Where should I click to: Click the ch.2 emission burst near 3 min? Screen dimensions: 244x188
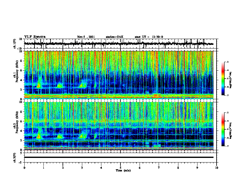[82, 136]
